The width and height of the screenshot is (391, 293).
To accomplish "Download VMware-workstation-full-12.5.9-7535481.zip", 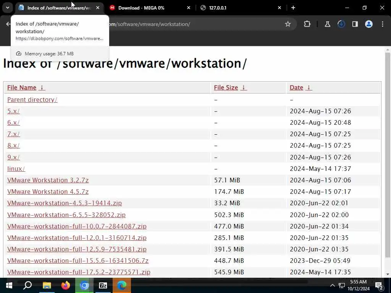I will point(77,249).
